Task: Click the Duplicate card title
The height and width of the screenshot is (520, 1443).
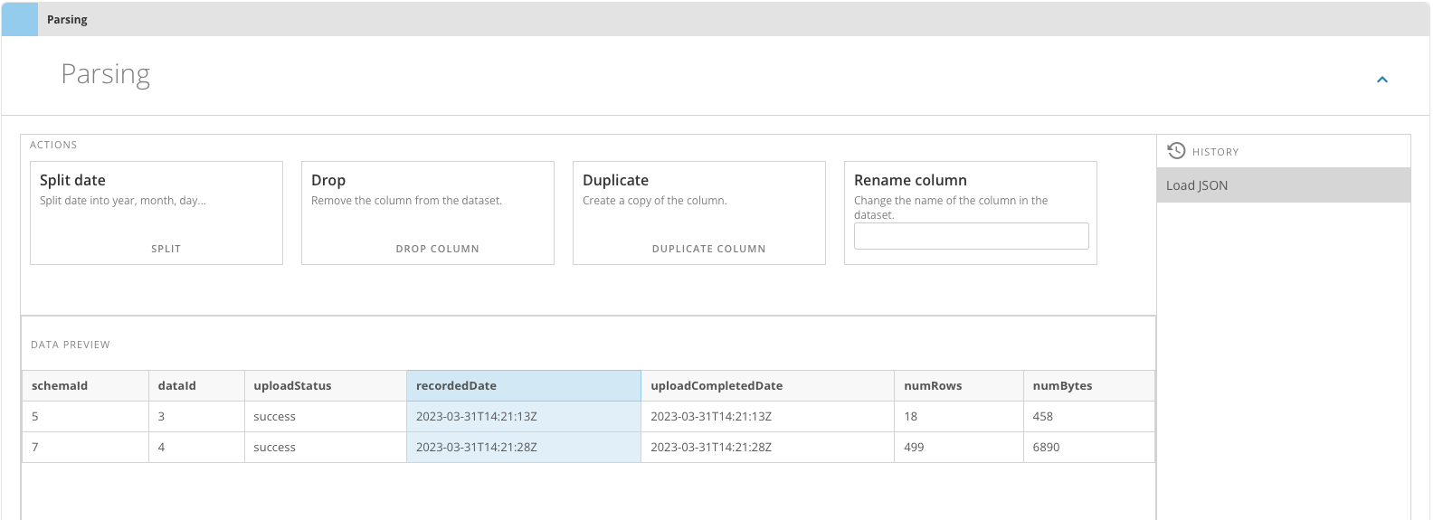Action: 615,180
